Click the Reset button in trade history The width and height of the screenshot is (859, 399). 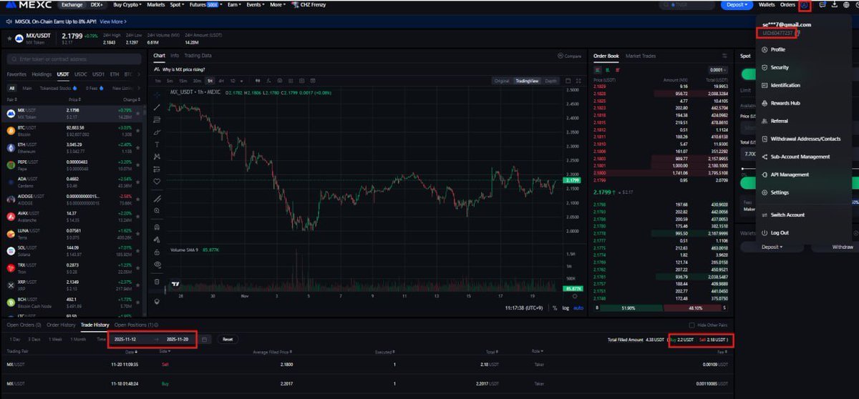[228, 339]
